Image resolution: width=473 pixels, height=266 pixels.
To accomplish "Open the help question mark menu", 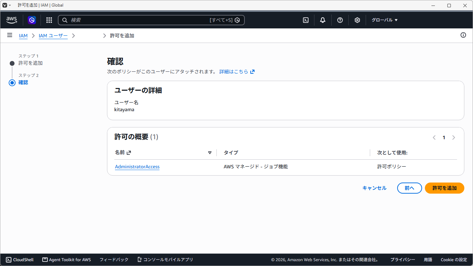I will click(x=340, y=20).
